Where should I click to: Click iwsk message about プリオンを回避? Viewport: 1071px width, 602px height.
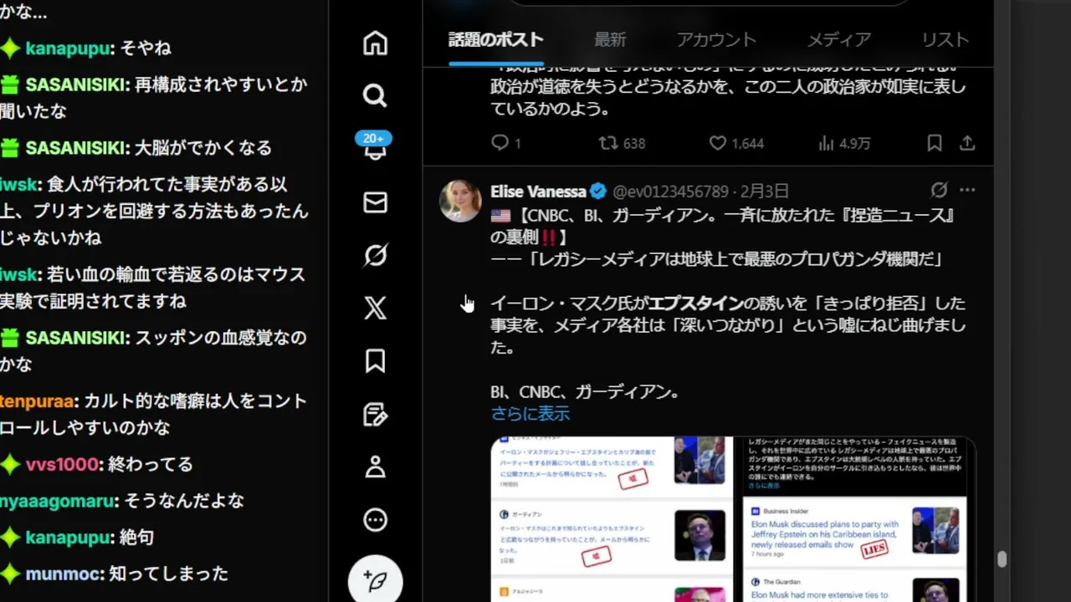click(155, 211)
